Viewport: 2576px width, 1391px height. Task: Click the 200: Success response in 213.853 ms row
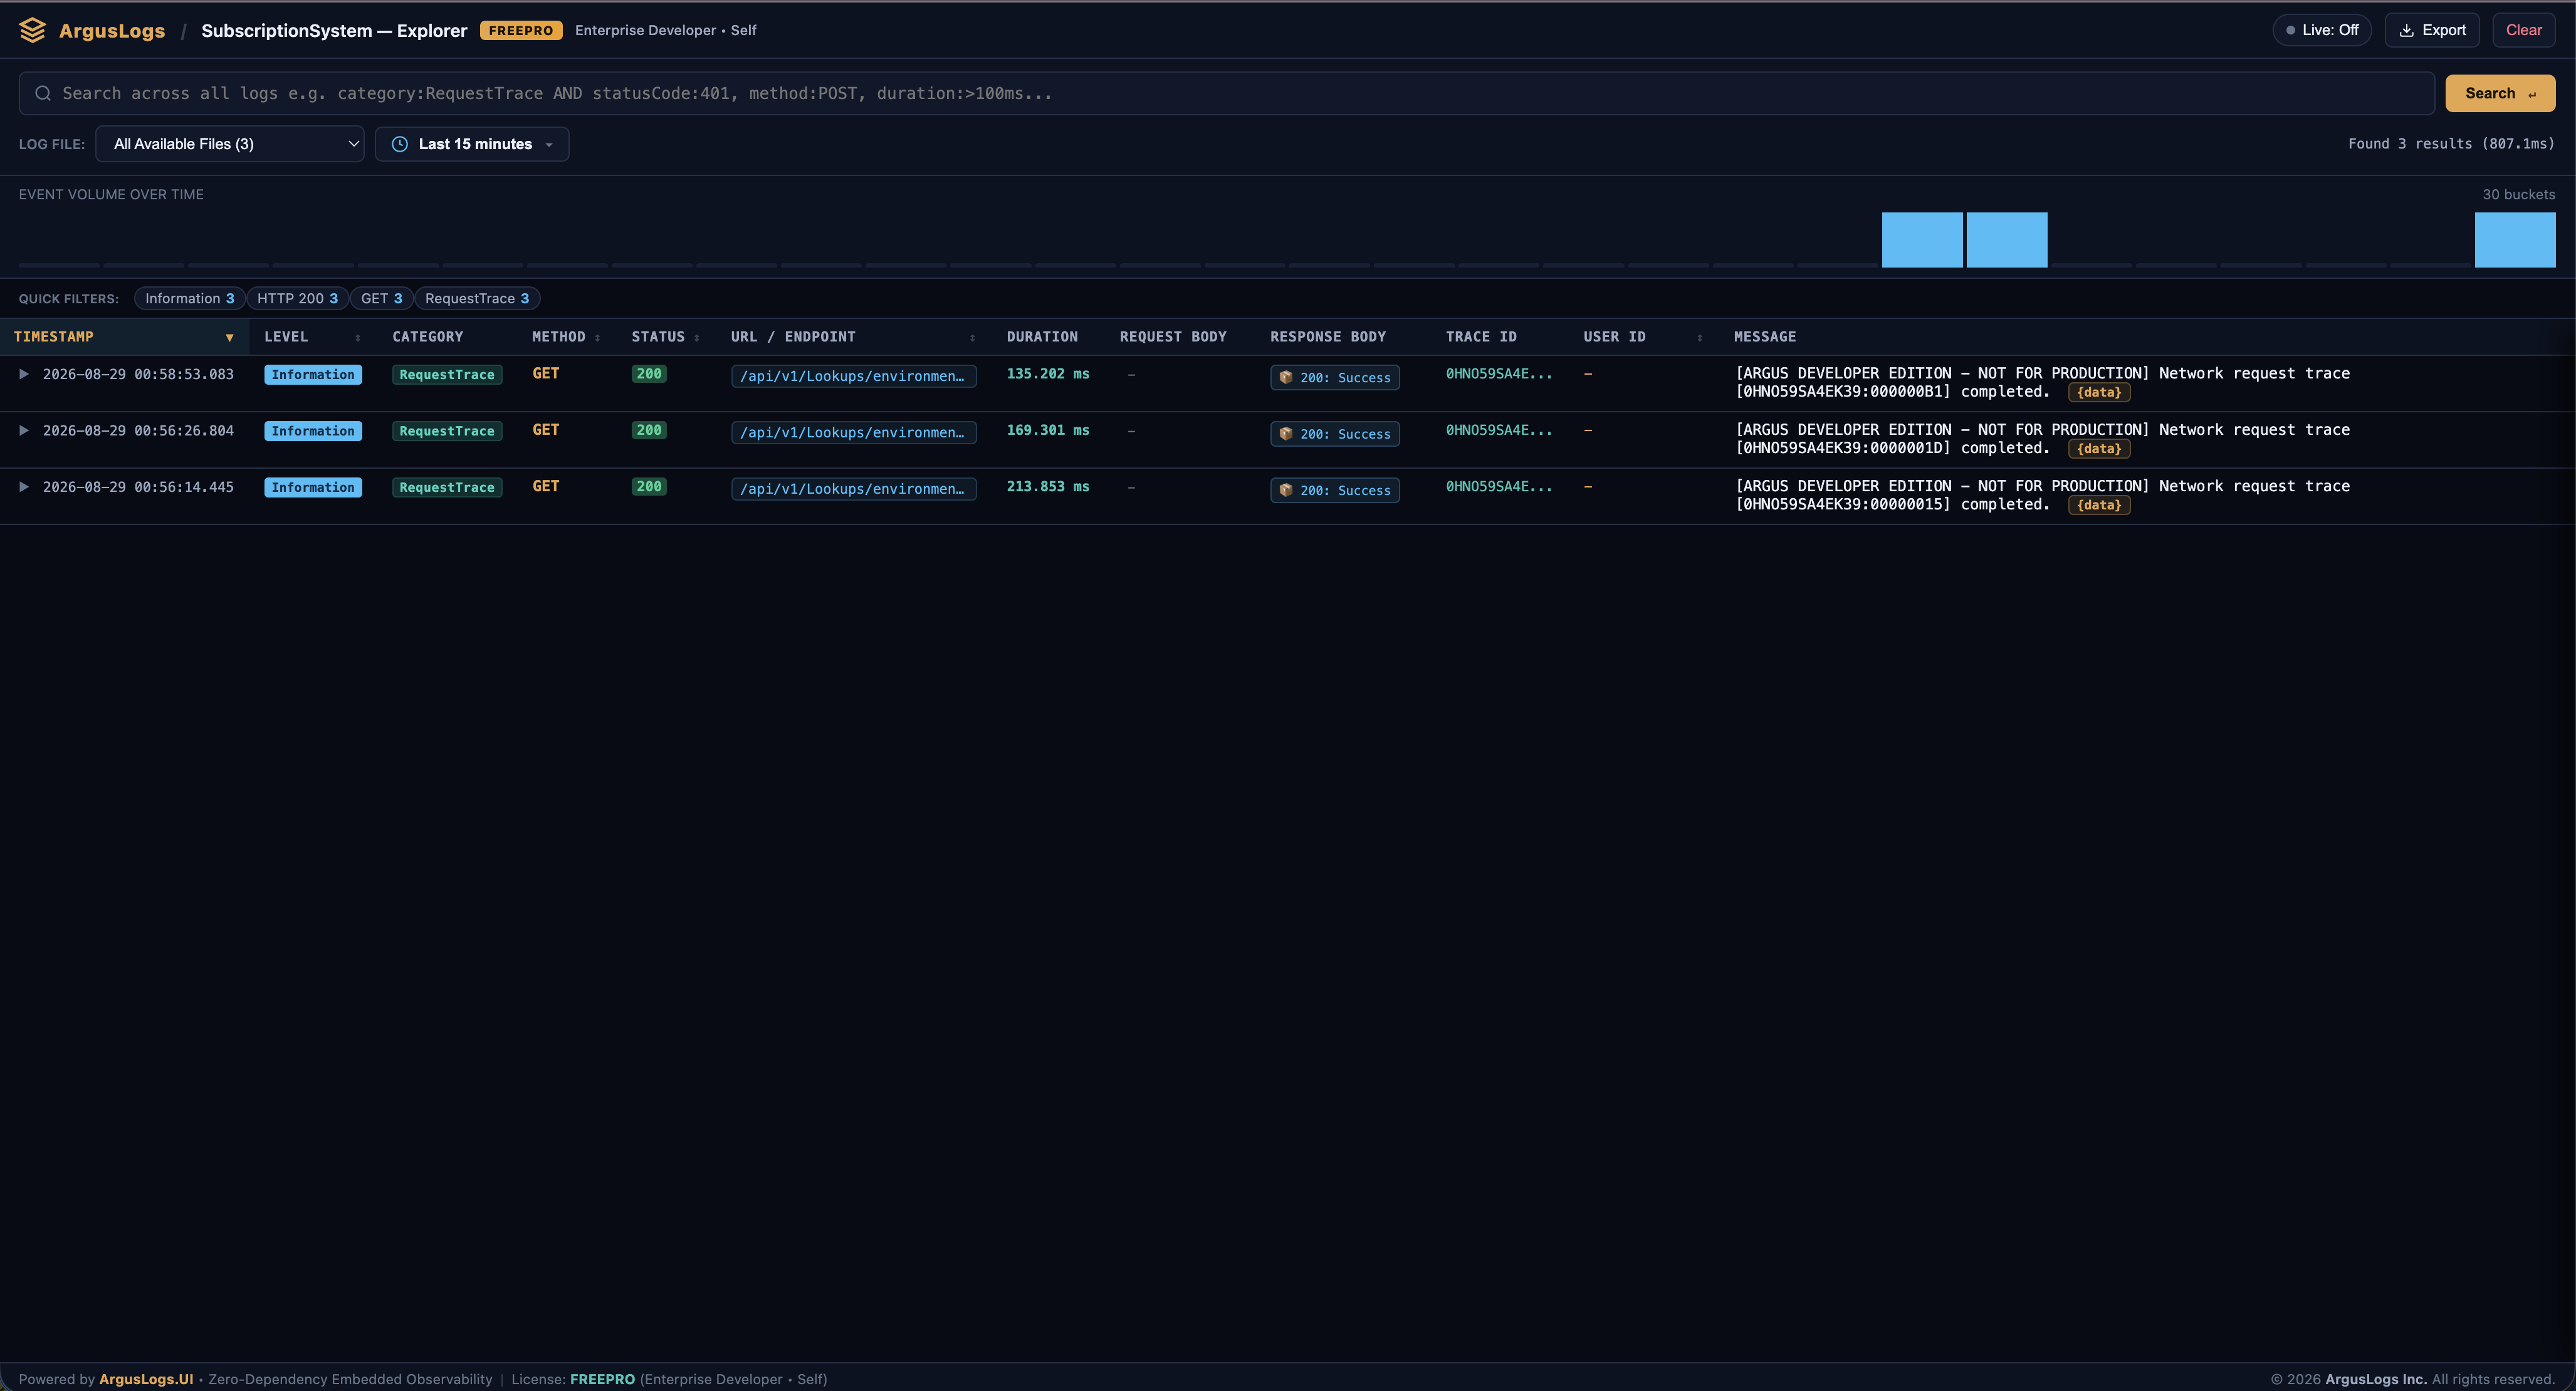1335,490
